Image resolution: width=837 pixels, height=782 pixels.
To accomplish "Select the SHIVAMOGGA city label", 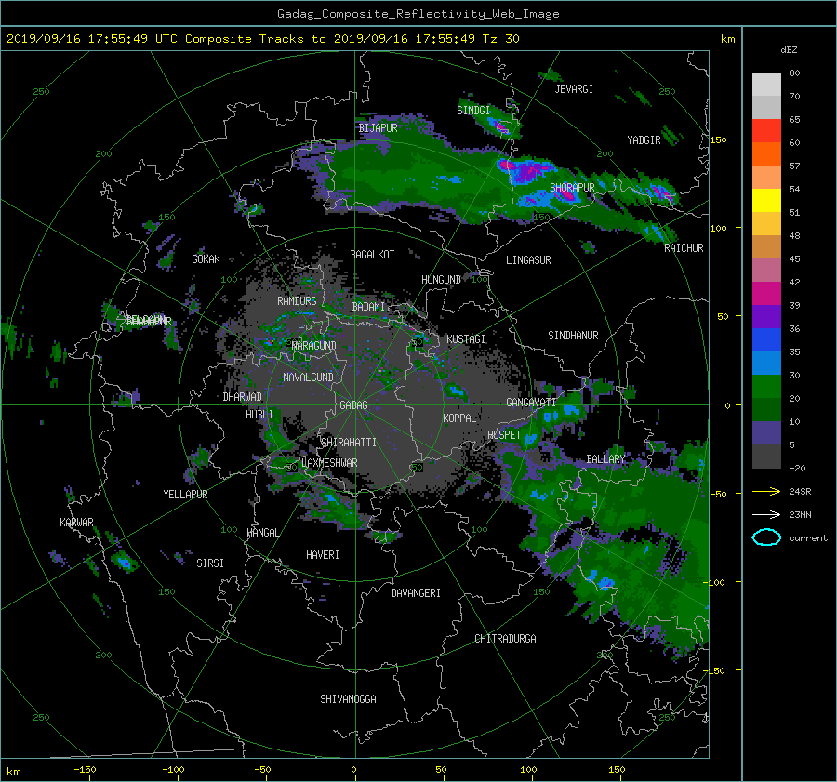I will (x=348, y=698).
